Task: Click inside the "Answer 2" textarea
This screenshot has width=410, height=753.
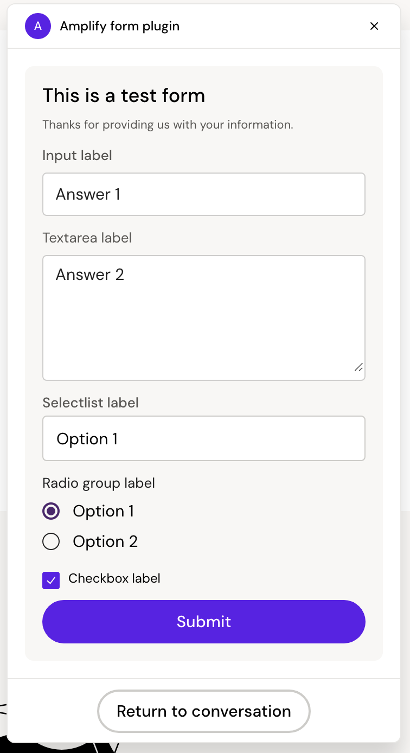Action: pyautogui.click(x=203, y=317)
